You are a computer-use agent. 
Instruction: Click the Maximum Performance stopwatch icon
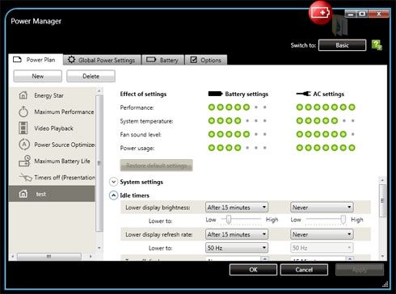23,111
